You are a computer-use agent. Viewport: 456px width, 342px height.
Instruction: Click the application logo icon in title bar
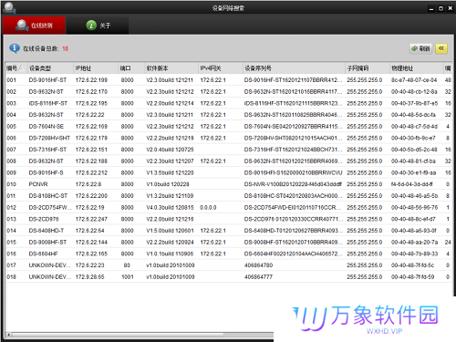(x=10, y=7)
